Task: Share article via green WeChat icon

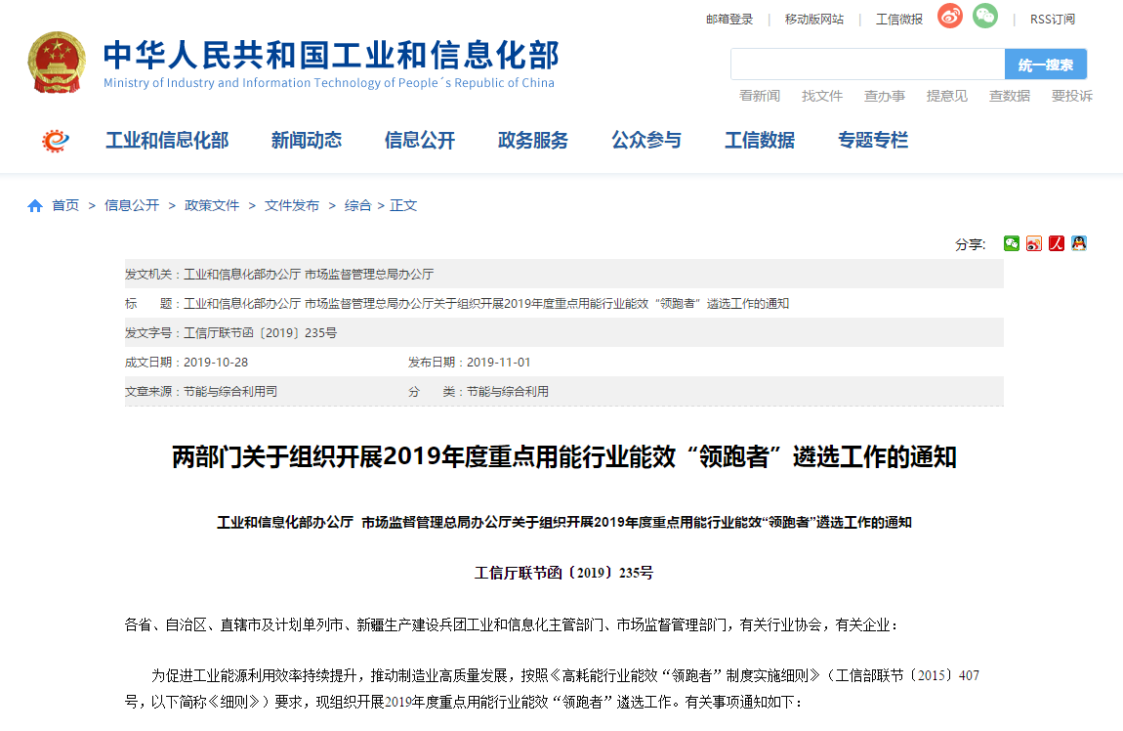Action: (x=1012, y=243)
